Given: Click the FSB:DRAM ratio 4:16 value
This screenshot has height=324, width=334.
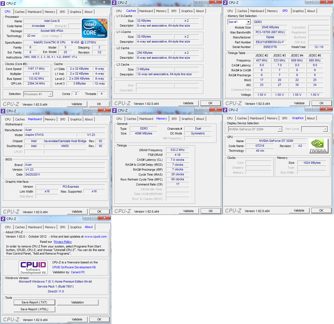Looking at the screenshot, I should (x=177, y=155).
